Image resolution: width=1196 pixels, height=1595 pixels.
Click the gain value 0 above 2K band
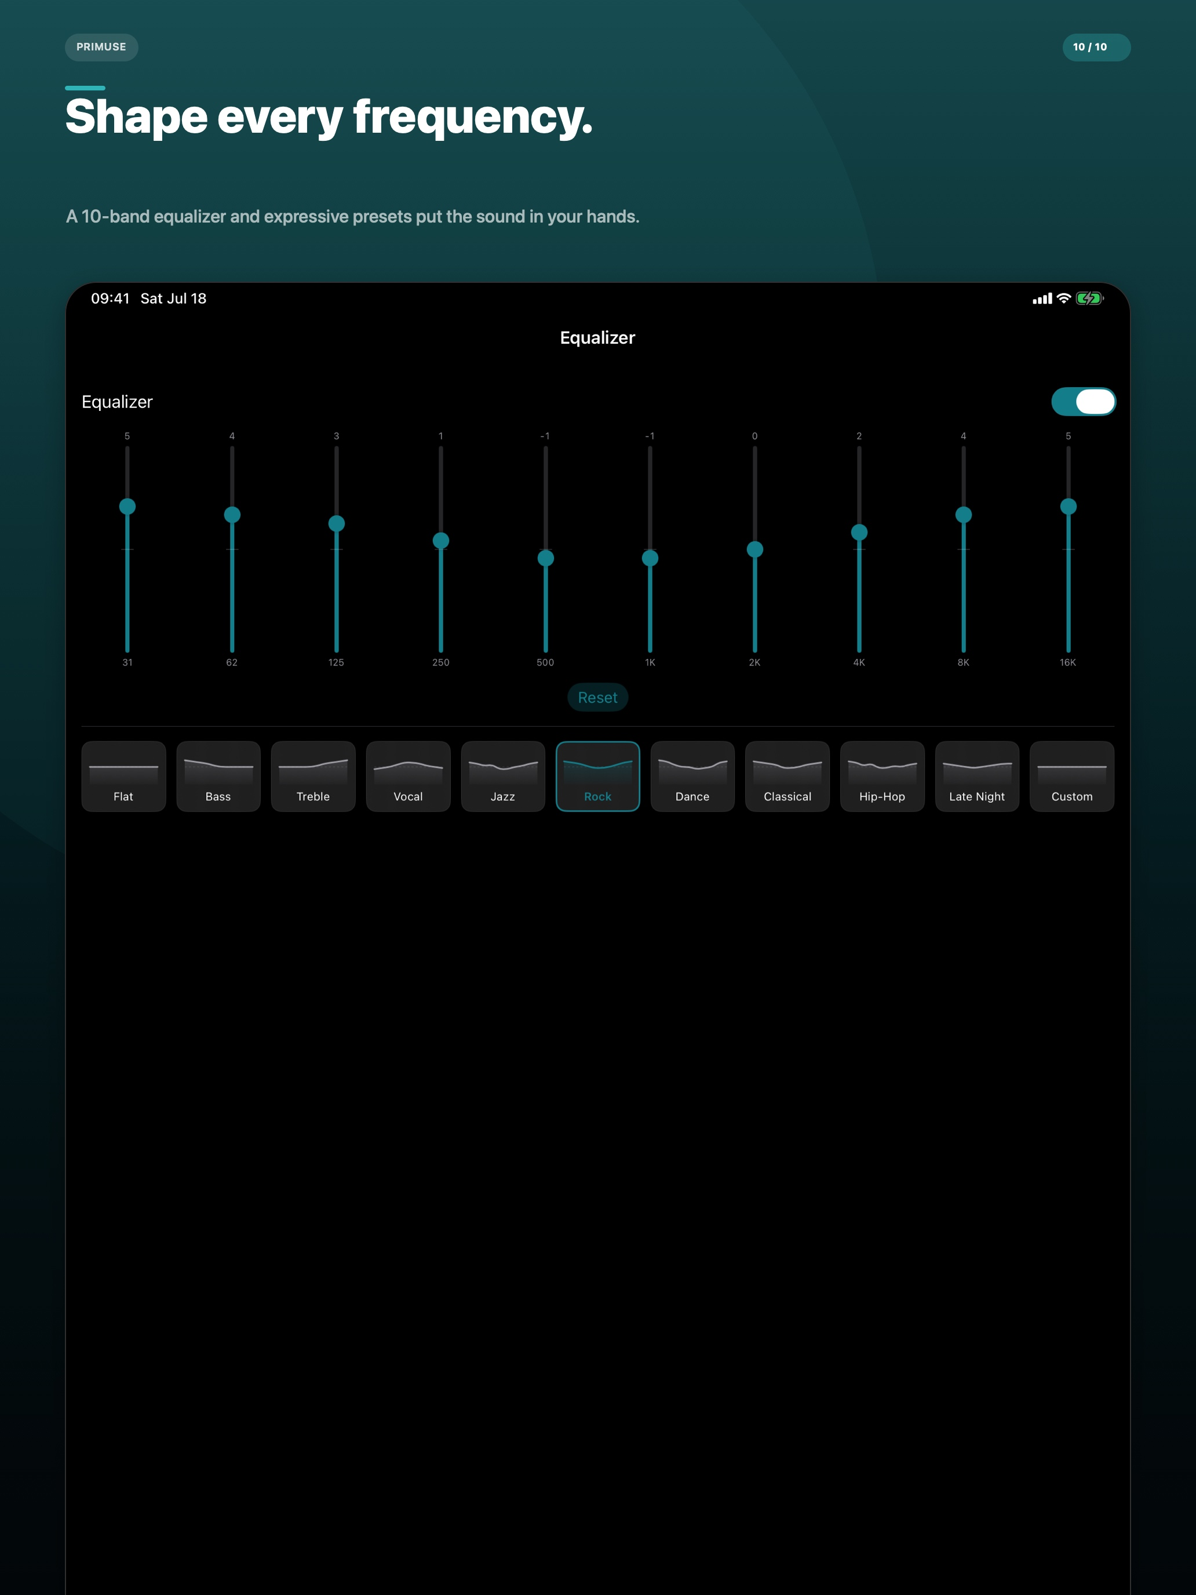tap(755, 436)
